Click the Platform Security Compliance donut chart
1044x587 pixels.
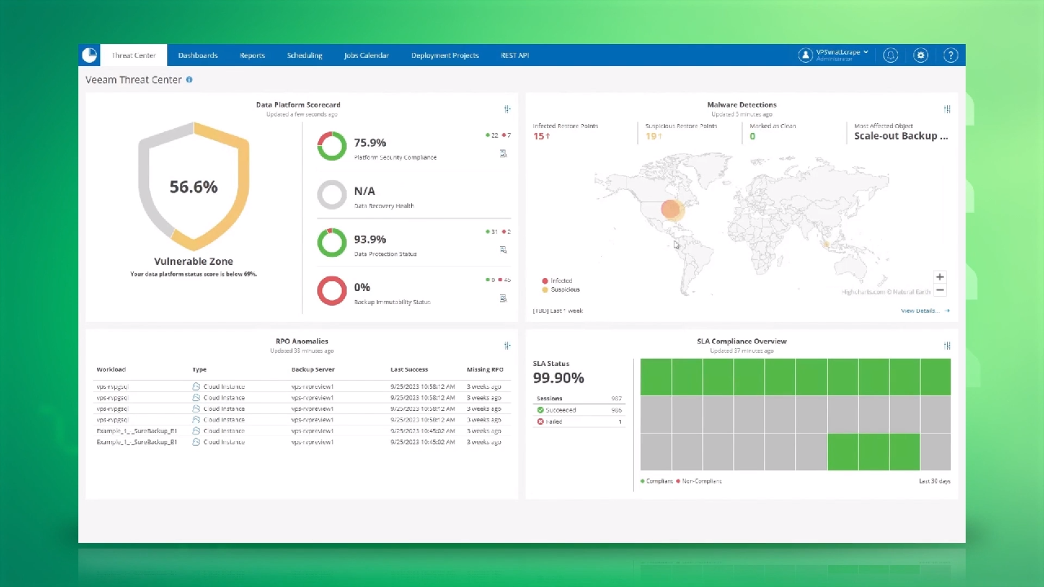332,147
